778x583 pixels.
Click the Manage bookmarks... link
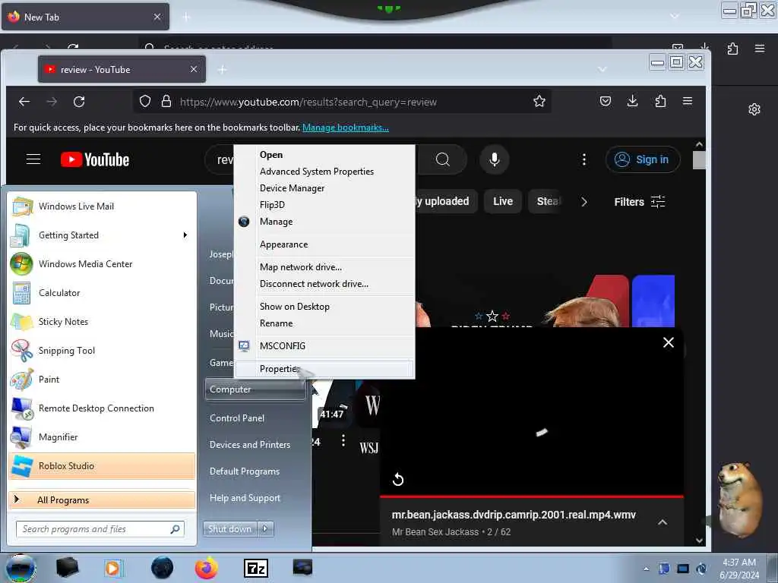(x=346, y=128)
